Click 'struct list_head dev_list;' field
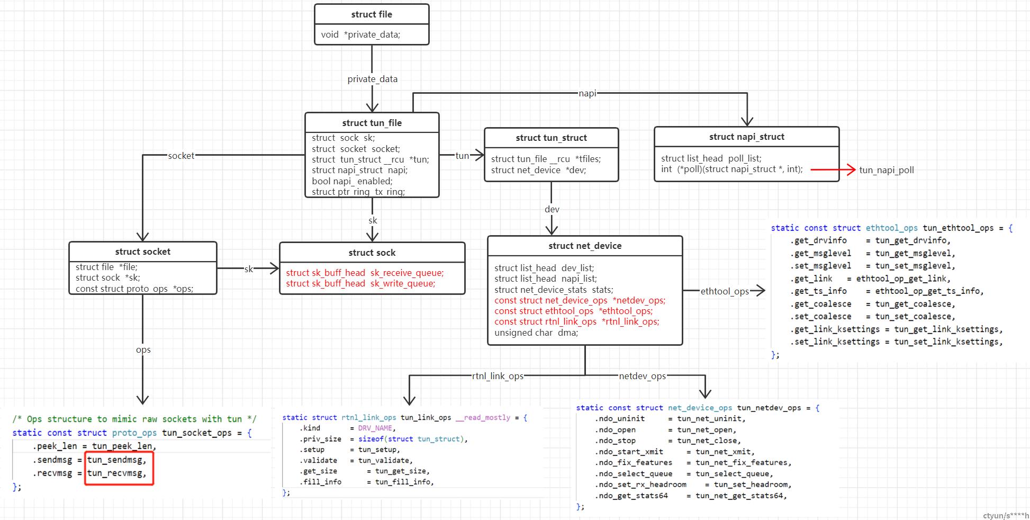1030x520 pixels. [x=544, y=268]
